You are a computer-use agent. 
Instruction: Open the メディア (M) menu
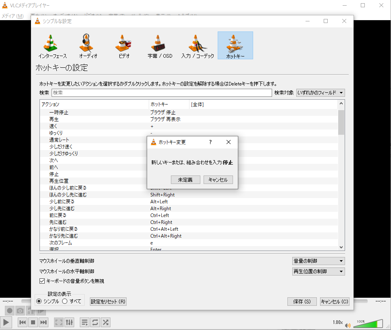click(13, 16)
